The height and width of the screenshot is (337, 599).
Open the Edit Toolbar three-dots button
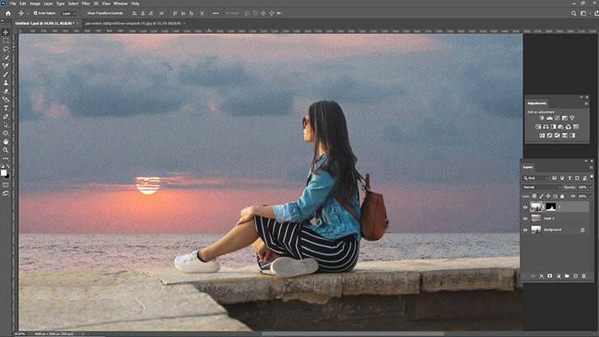pyautogui.click(x=6, y=158)
